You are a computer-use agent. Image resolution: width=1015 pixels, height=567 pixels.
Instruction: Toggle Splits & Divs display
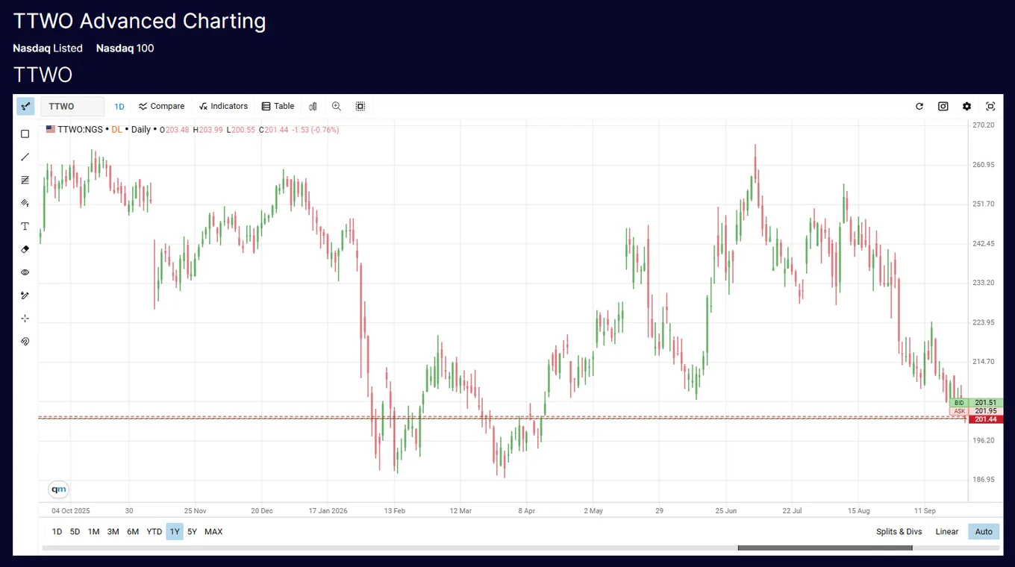[899, 532]
